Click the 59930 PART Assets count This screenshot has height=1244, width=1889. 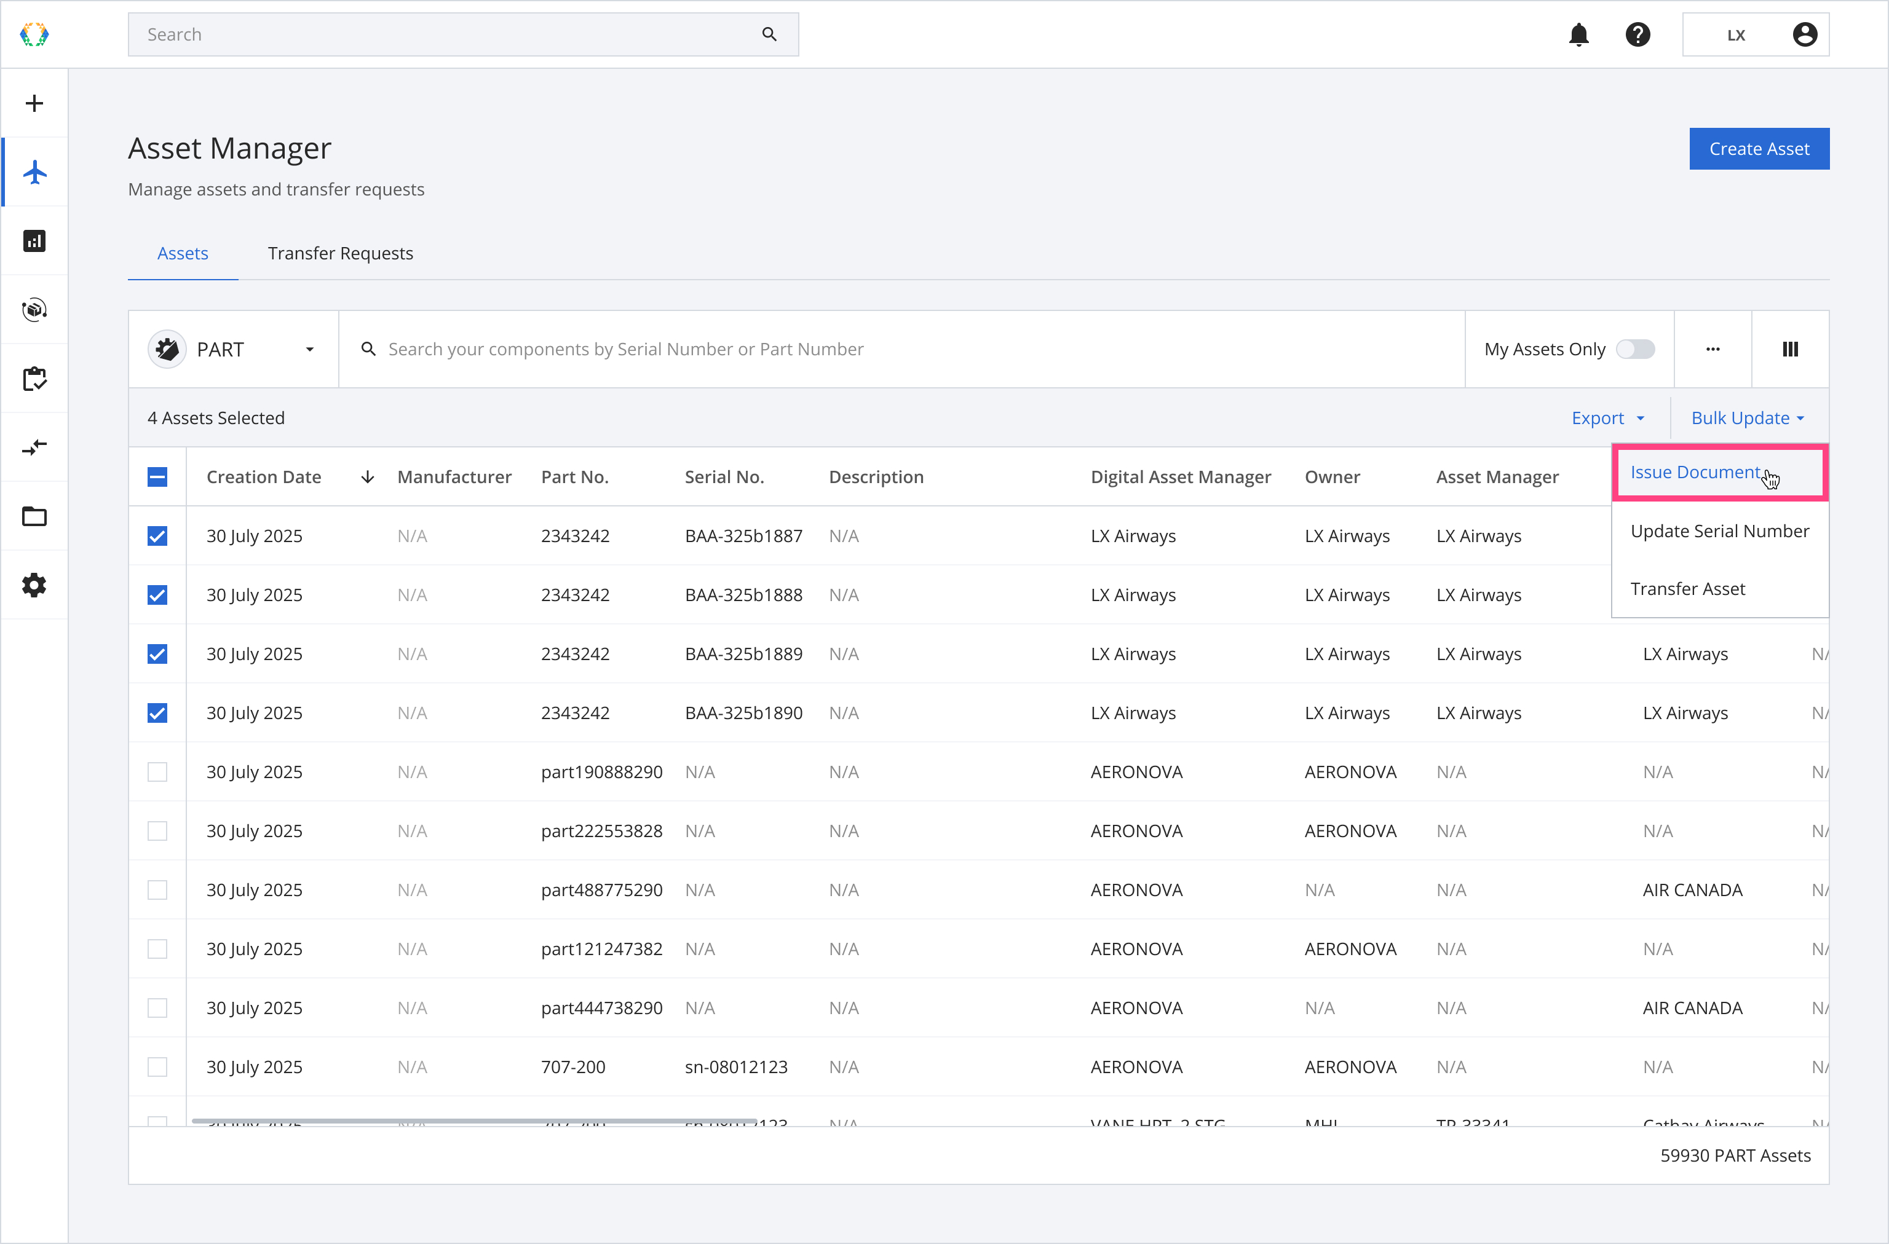point(1735,1155)
